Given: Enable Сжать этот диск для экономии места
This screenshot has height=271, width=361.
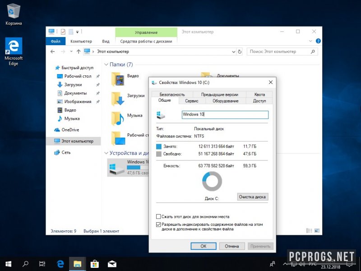Looking at the screenshot, I should coord(158,217).
